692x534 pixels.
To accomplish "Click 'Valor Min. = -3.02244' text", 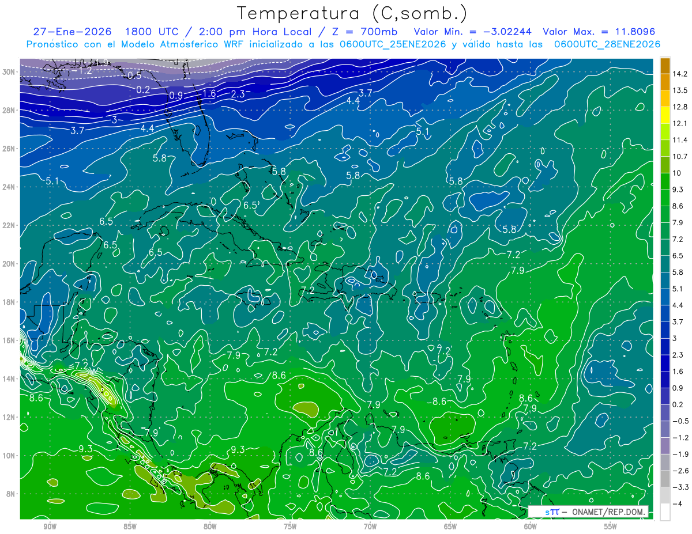I will (x=473, y=32).
